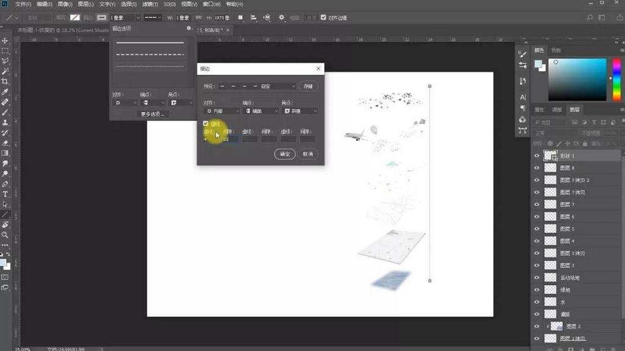Open the 滤镜(T) menu
625x351 pixels.
pos(150,4)
